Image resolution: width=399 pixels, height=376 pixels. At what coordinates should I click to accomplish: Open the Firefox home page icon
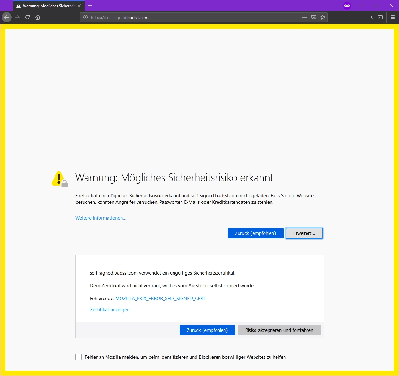pyautogui.click(x=38, y=17)
